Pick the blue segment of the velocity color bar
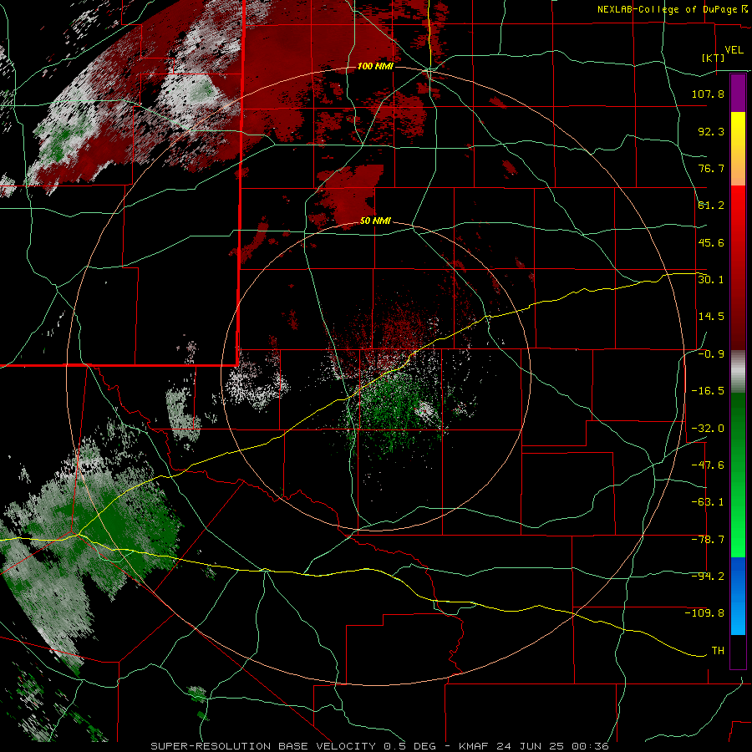Image resolution: width=752 pixels, height=752 pixels. coord(738,596)
